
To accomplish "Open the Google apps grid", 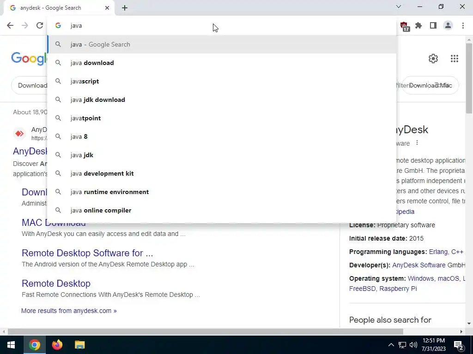I will coord(455,59).
